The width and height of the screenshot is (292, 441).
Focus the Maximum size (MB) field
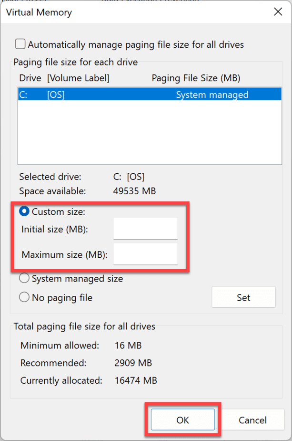click(145, 254)
